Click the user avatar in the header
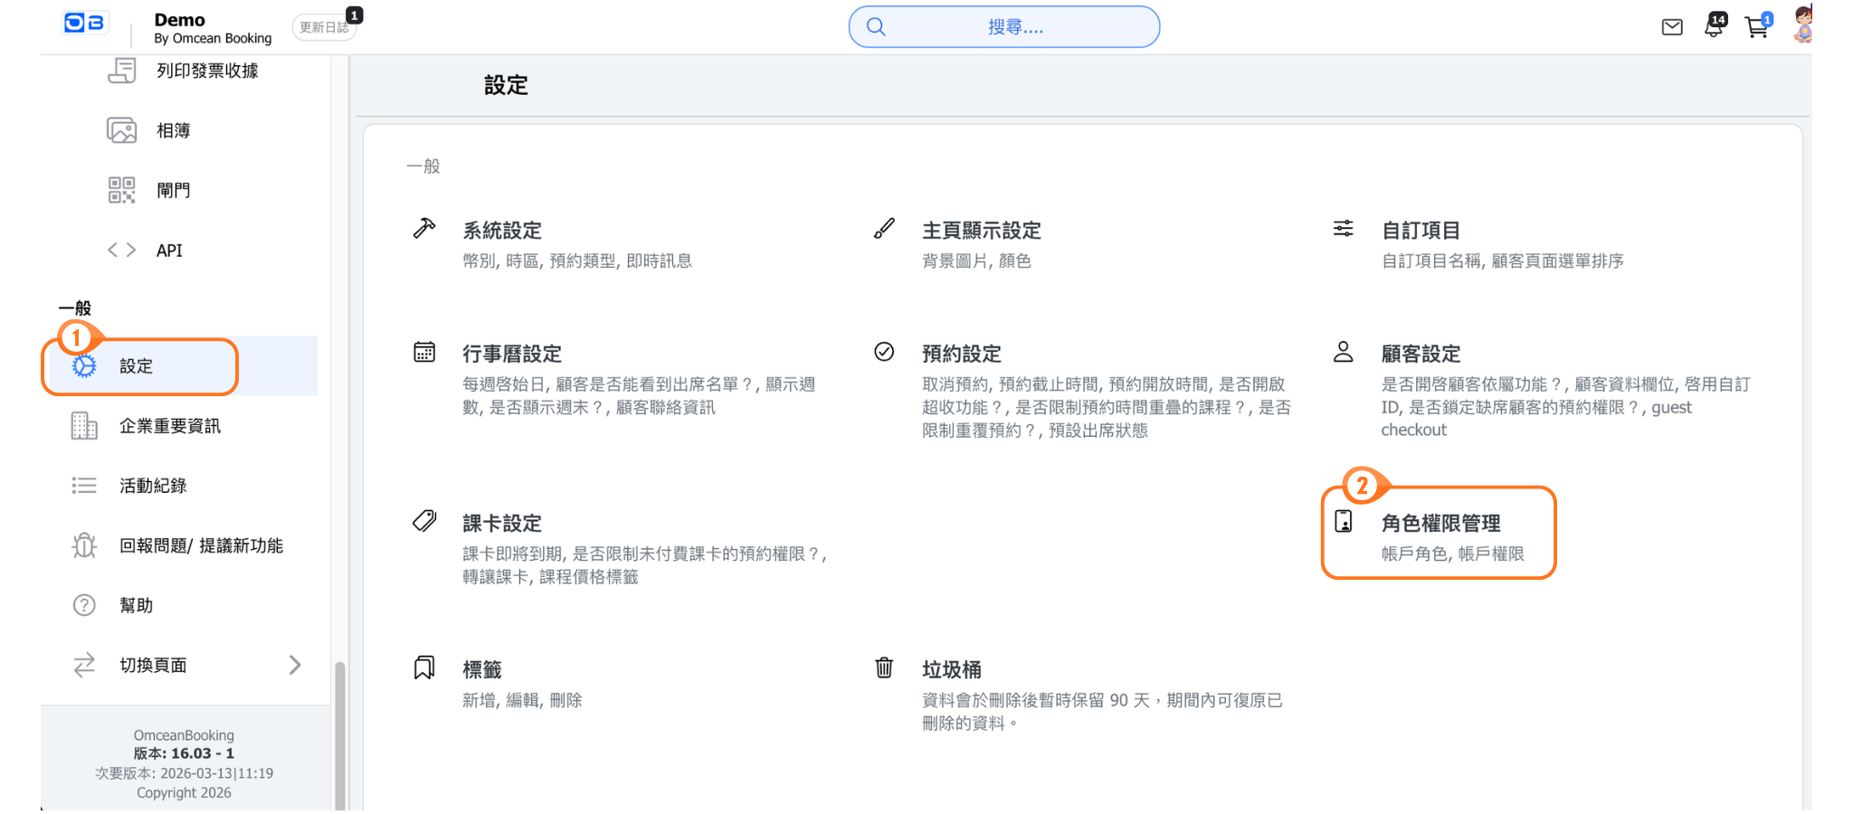The width and height of the screenshot is (1853, 814). 1802,24
